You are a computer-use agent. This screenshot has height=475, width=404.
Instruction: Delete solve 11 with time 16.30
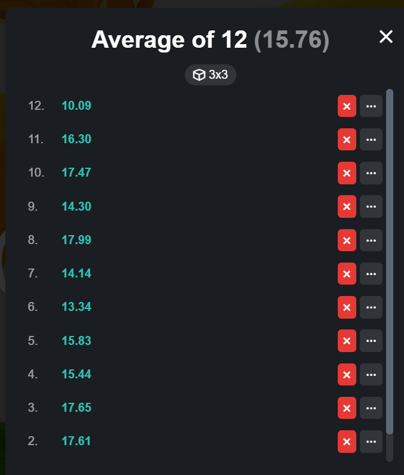pos(347,140)
